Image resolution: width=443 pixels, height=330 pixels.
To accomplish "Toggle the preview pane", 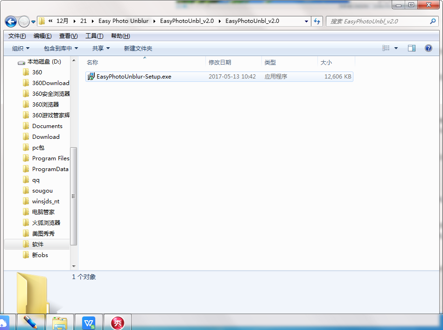I will coord(412,48).
